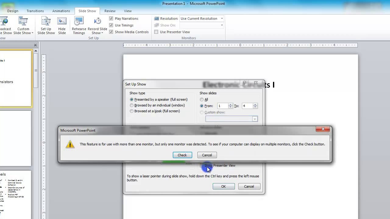Image resolution: width=390 pixels, height=219 pixels.
Task: Close the Set Up Show dialog
Action: click(256, 83)
